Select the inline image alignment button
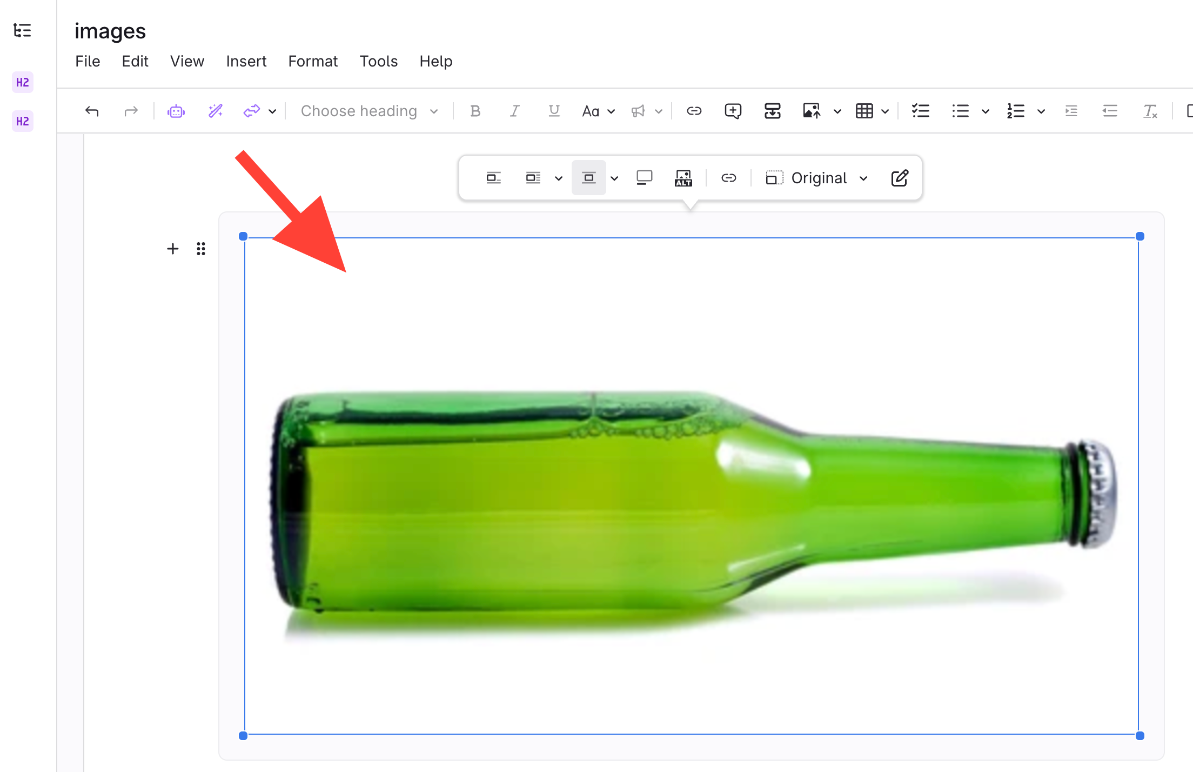Screen dimensions: 1193x772 point(493,178)
